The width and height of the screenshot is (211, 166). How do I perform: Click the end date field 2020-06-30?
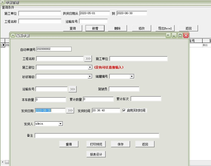(x=132, y=13)
